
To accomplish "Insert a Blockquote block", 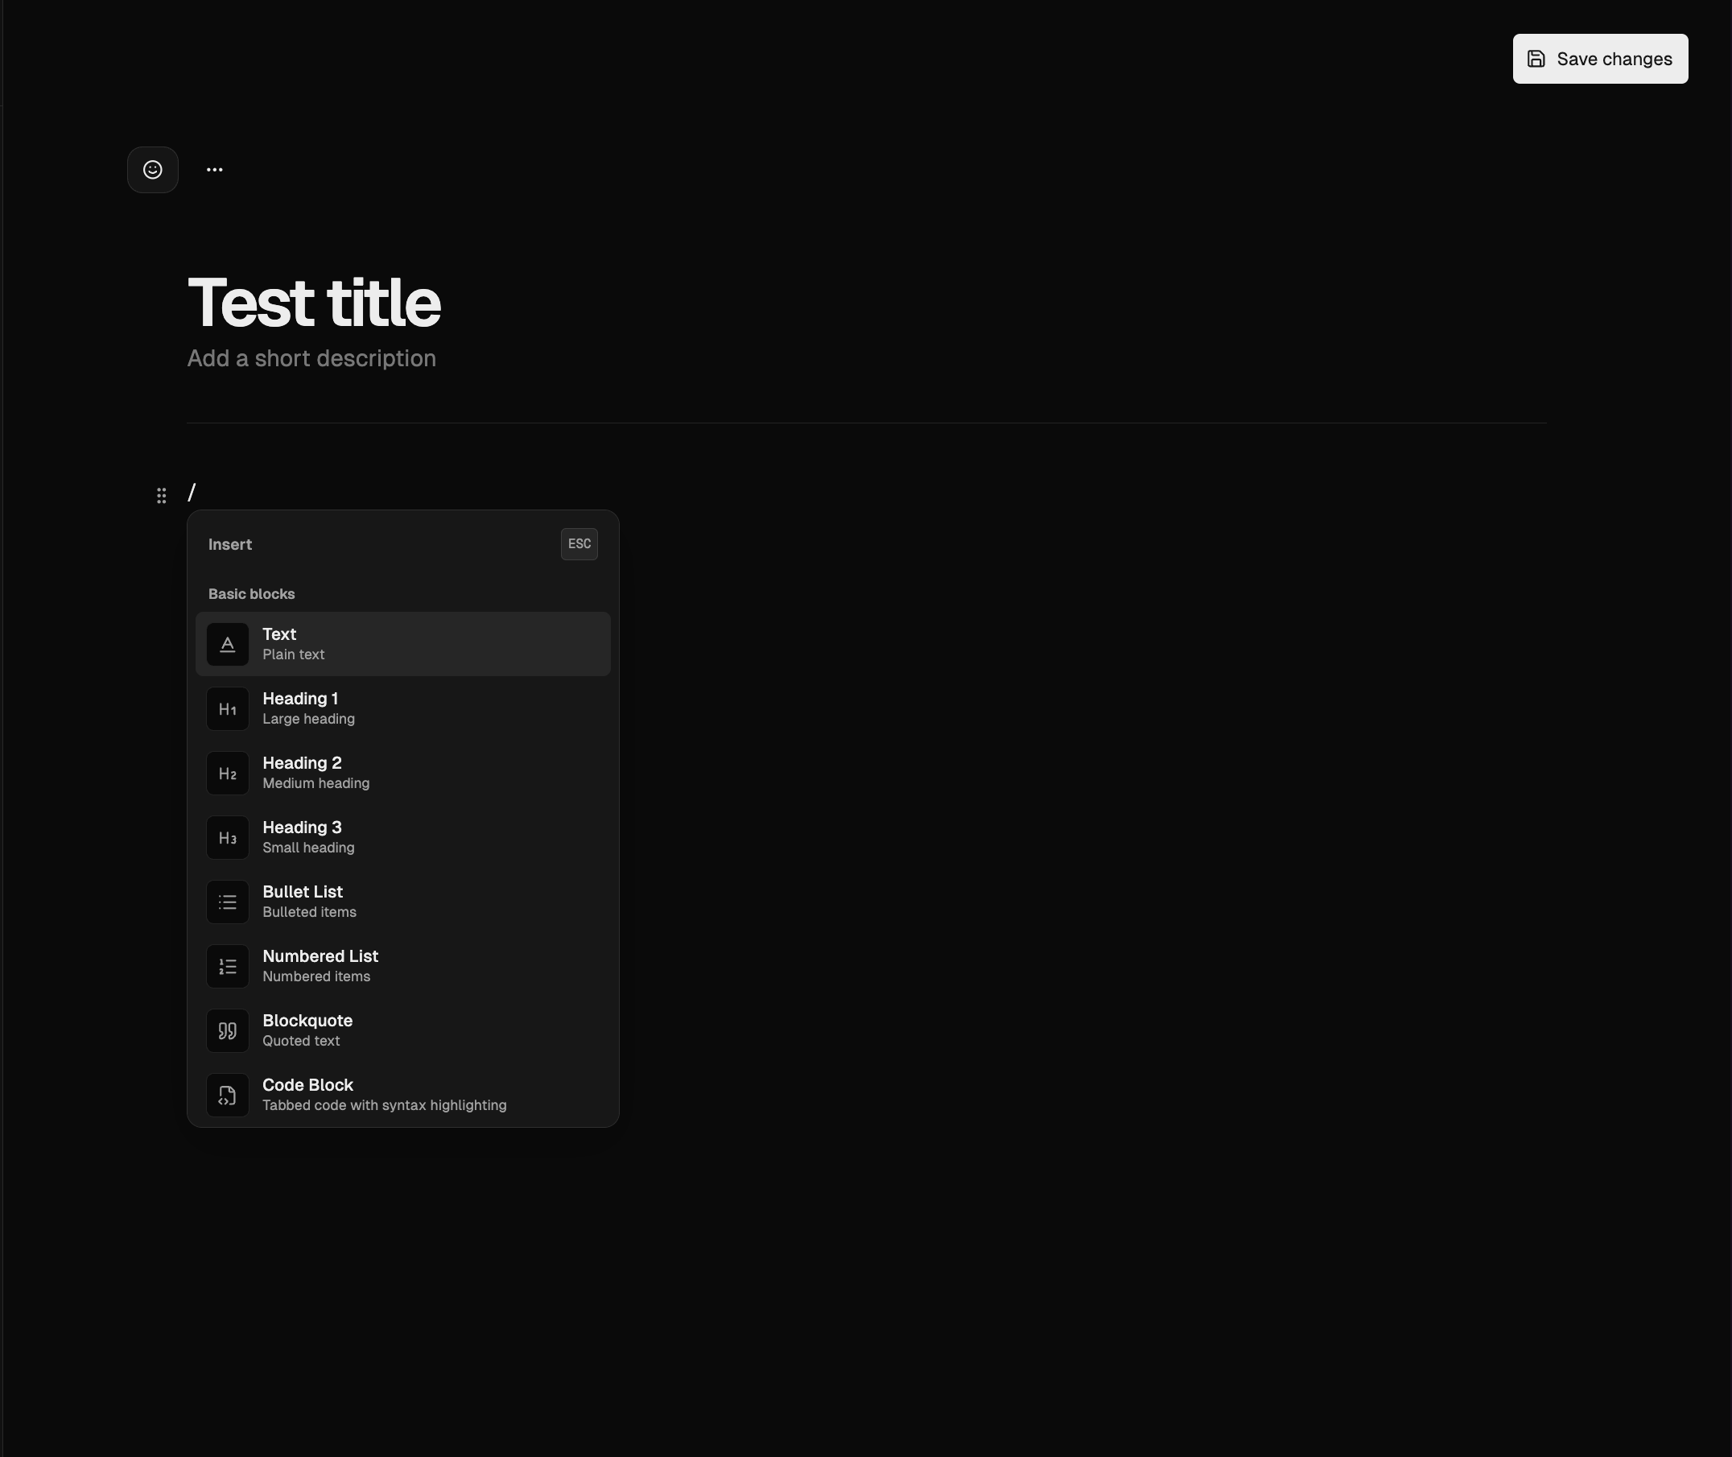I will (403, 1031).
